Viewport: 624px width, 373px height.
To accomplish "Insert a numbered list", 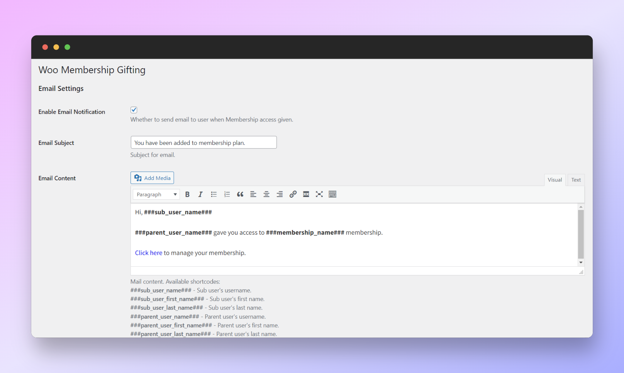I will click(x=227, y=194).
